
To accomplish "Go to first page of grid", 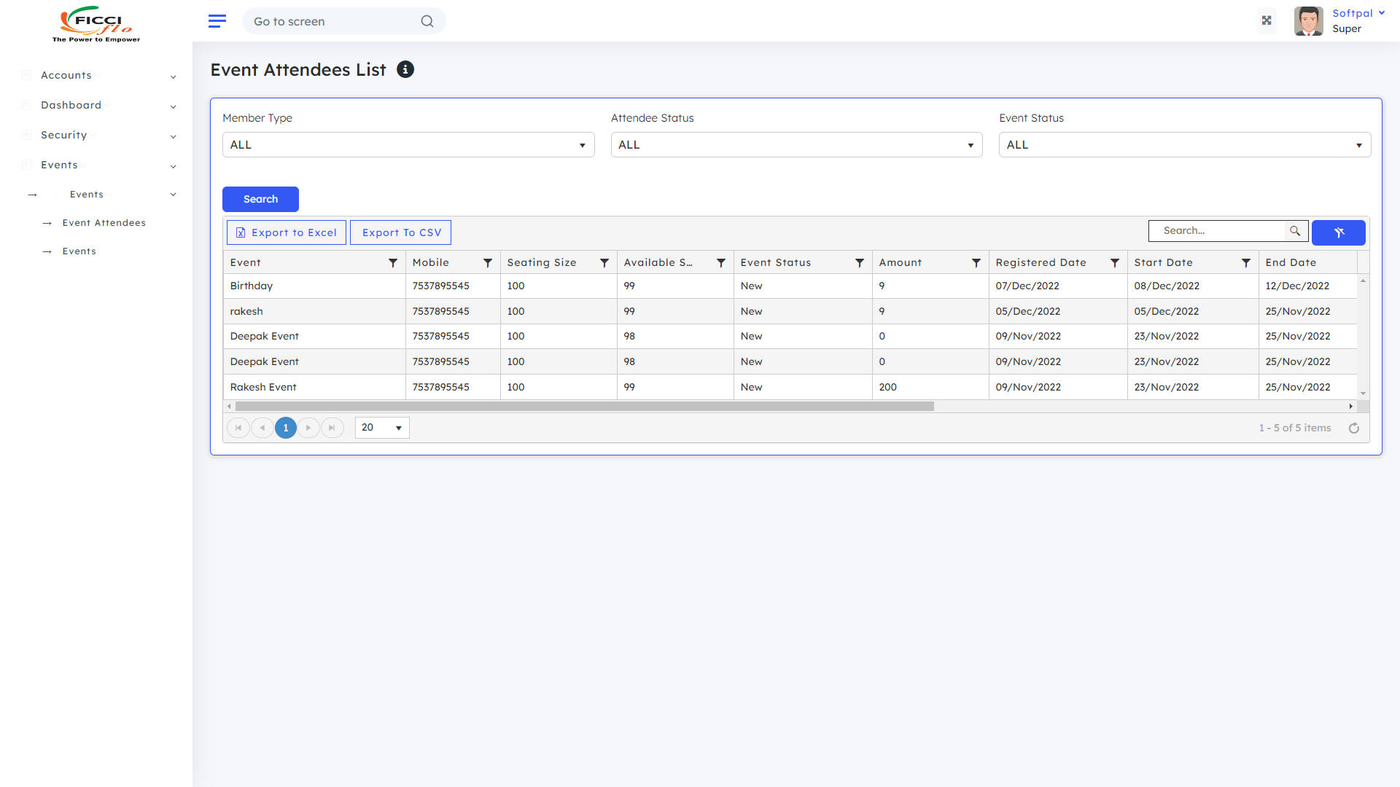I will point(238,428).
